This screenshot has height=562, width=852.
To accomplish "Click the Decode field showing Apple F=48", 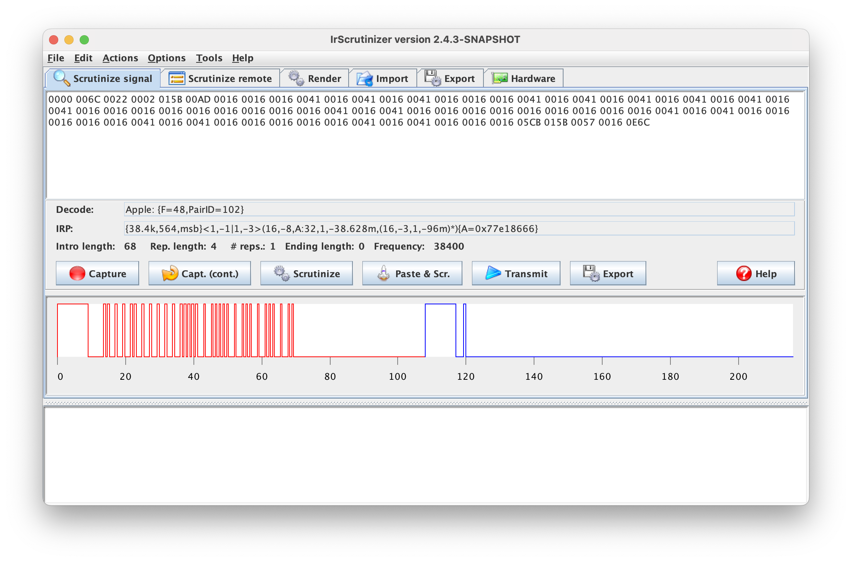I will tap(459, 209).
